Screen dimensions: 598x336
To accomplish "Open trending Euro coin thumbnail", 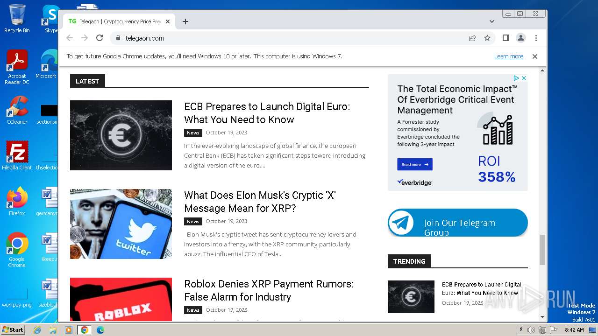I will (x=411, y=297).
